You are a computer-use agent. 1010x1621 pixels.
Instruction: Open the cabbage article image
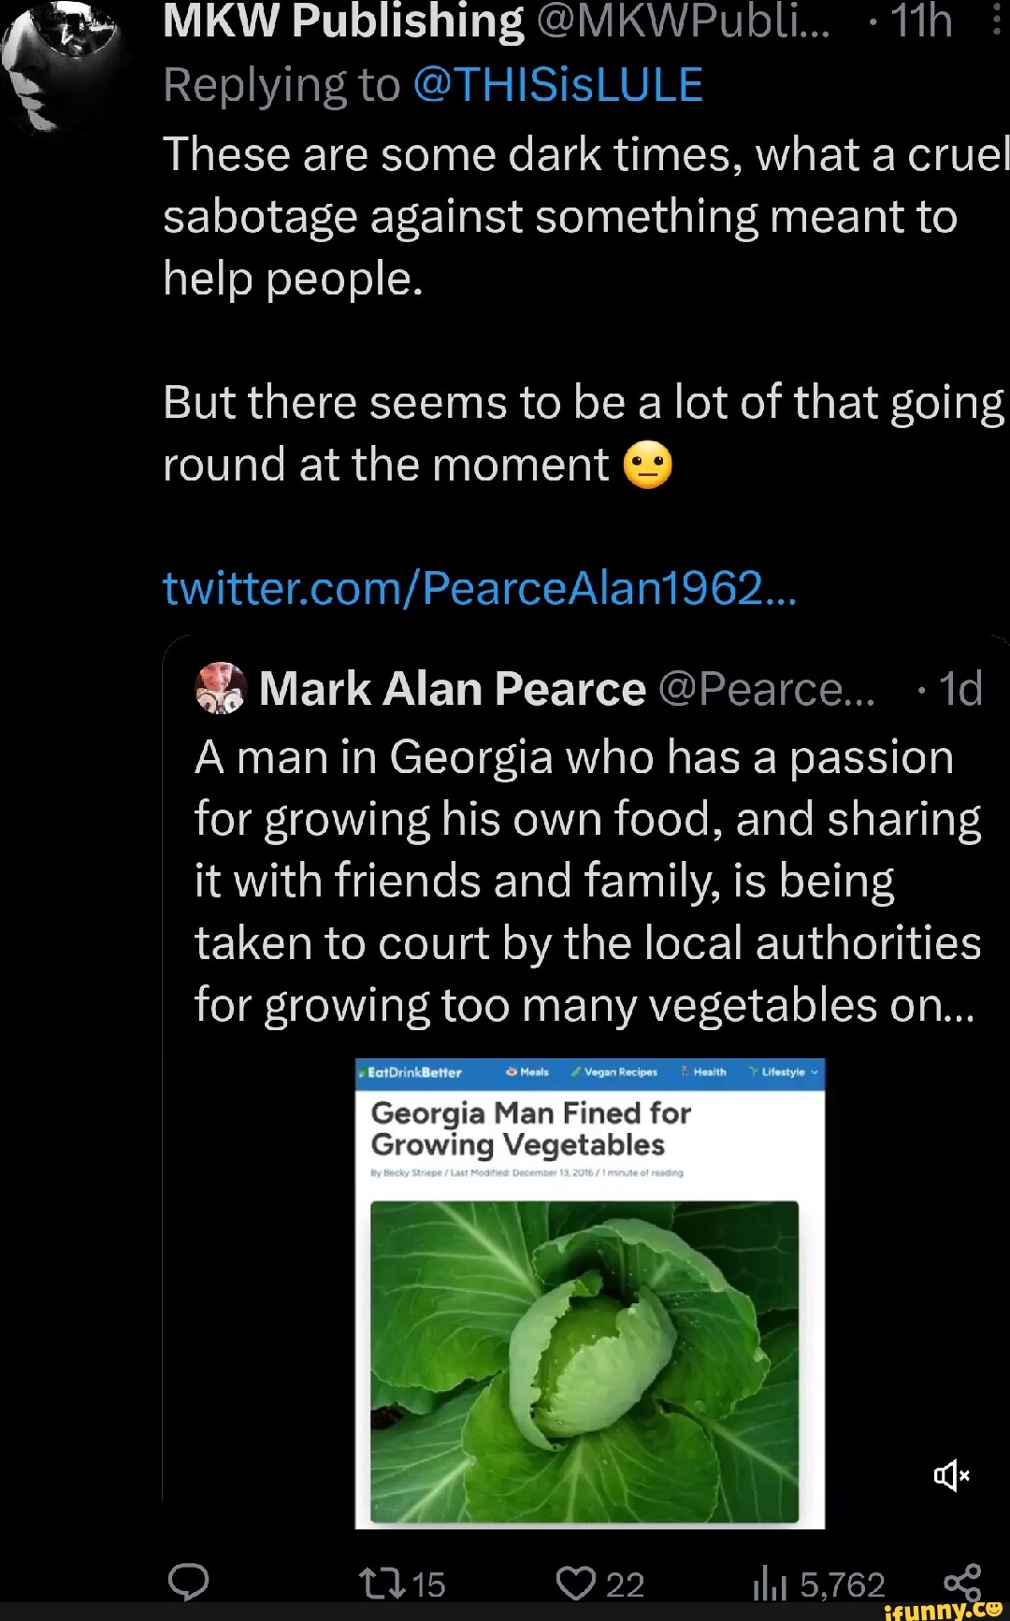[584, 1362]
